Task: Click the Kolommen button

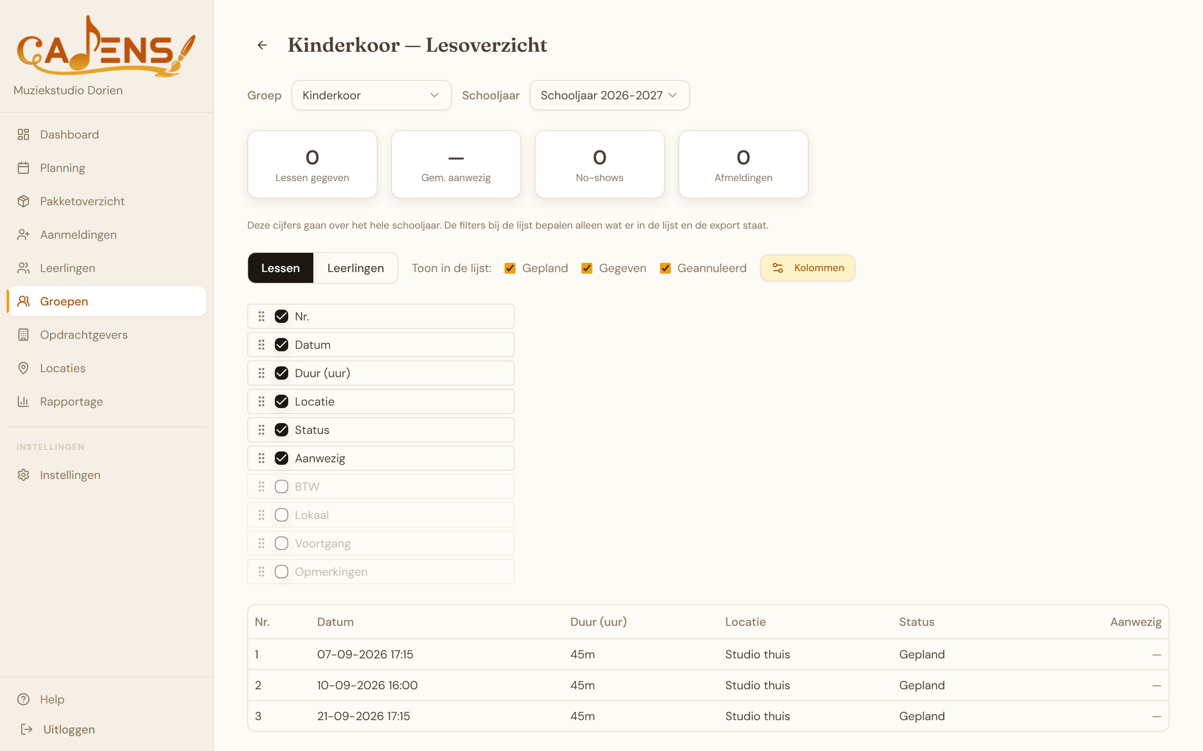Action: tap(807, 268)
